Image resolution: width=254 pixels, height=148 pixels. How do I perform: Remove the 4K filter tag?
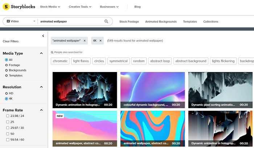pyautogui.click(x=101, y=41)
